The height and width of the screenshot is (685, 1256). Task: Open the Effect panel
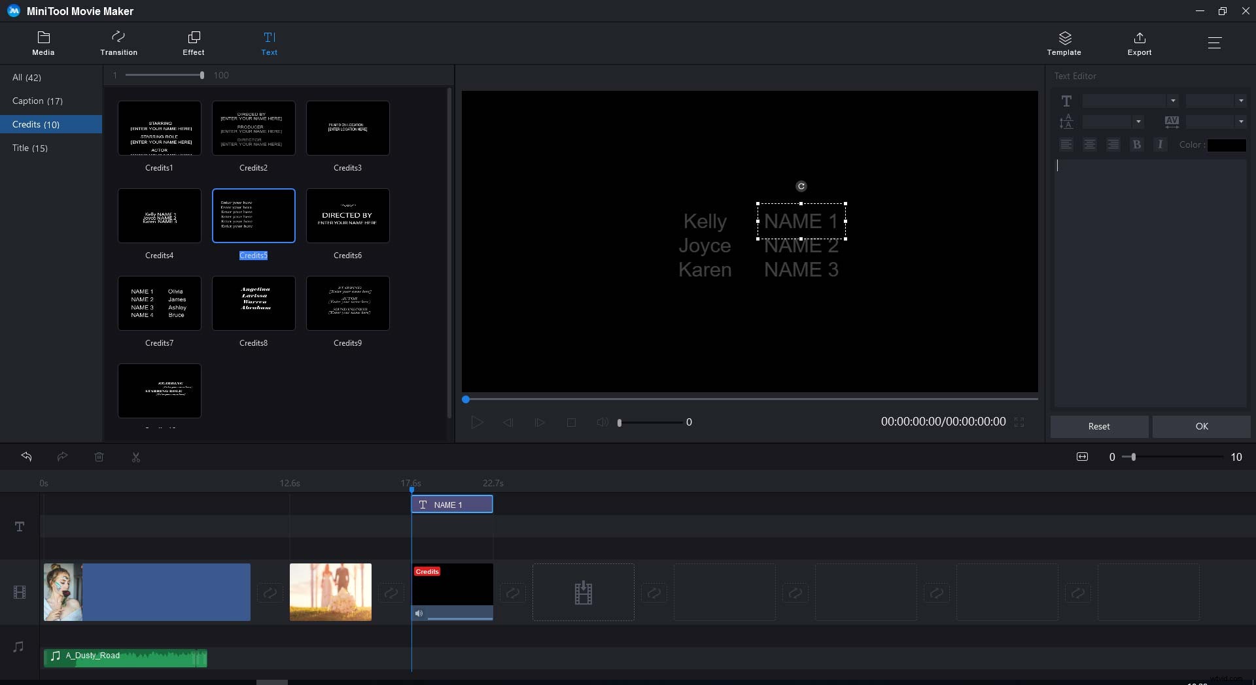194,42
